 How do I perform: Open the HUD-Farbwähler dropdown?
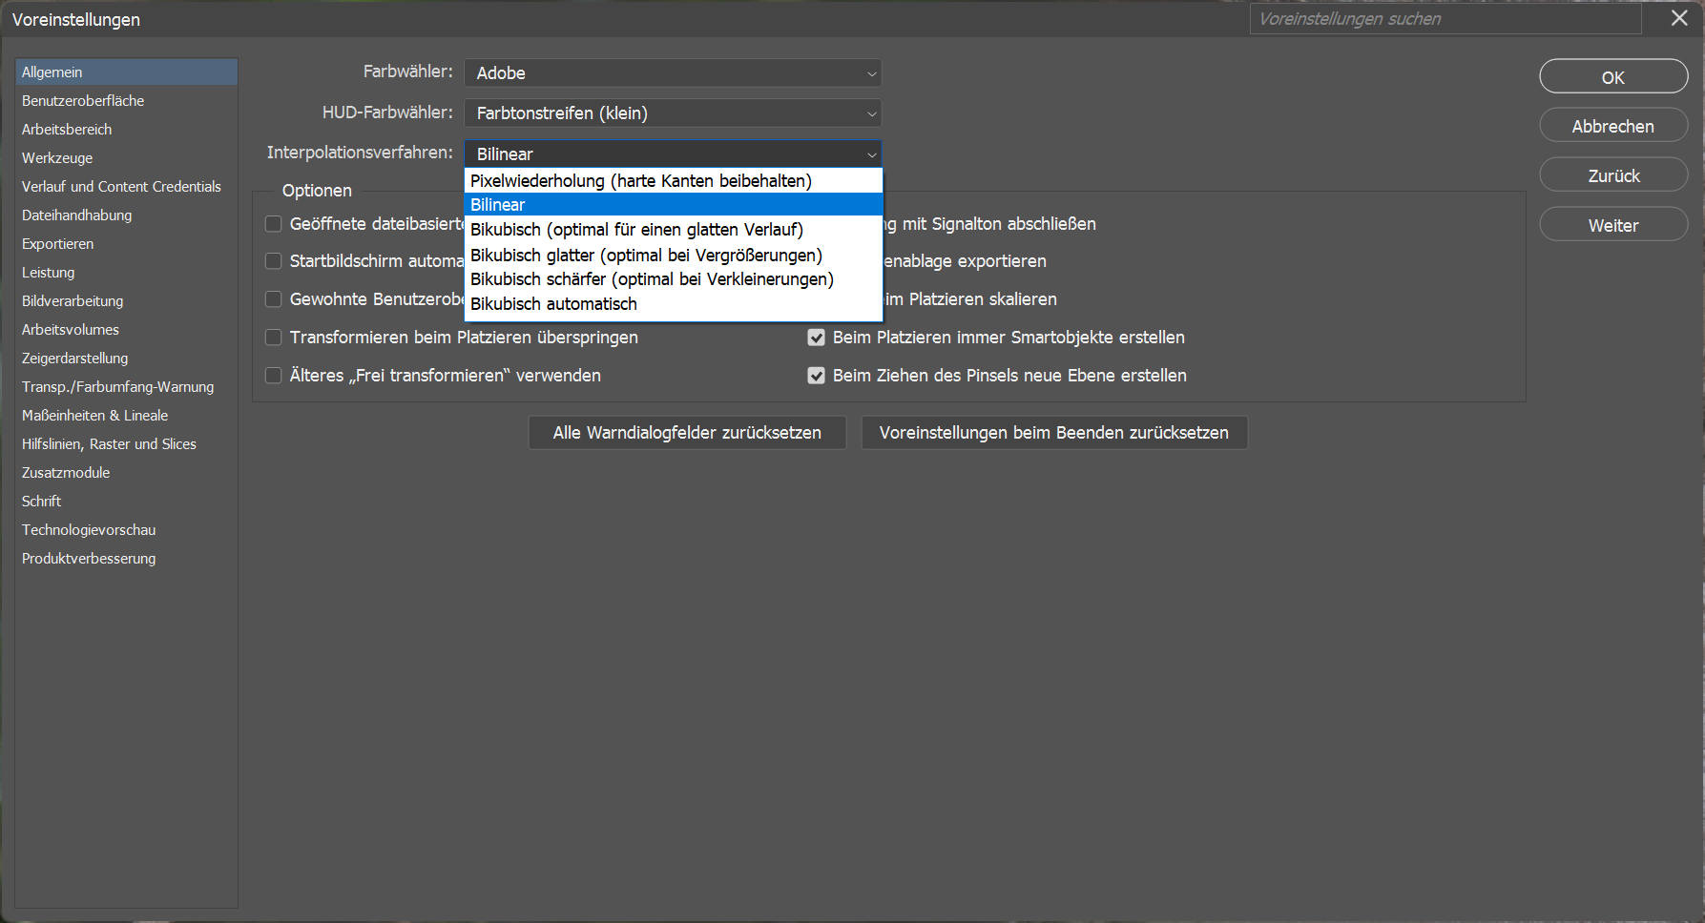point(673,113)
